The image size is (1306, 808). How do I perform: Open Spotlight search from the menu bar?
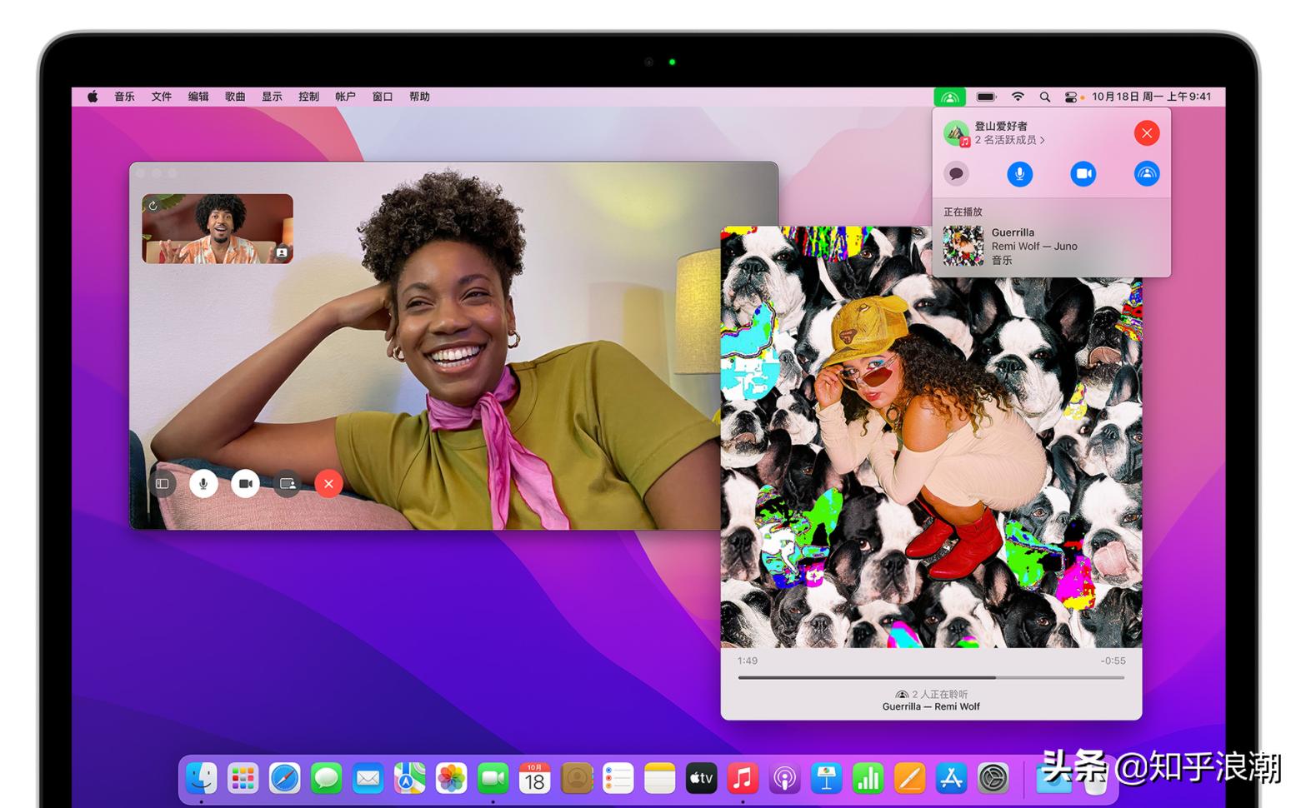1044,97
